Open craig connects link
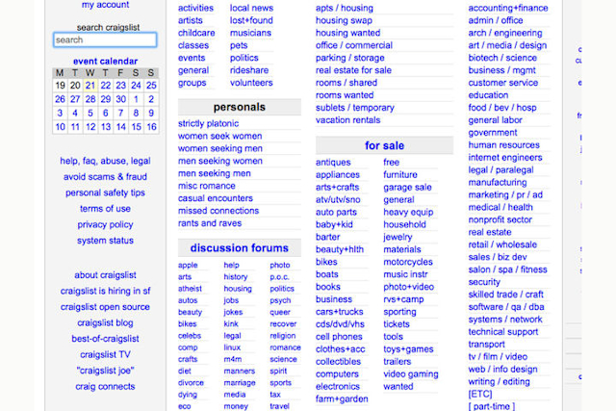The image size is (616, 411). (105, 387)
